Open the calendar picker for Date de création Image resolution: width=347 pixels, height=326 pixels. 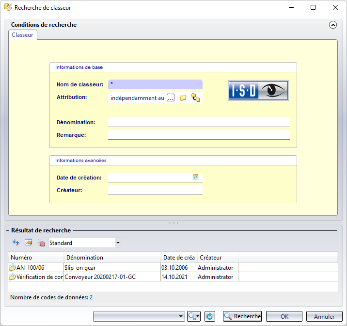coord(196,178)
